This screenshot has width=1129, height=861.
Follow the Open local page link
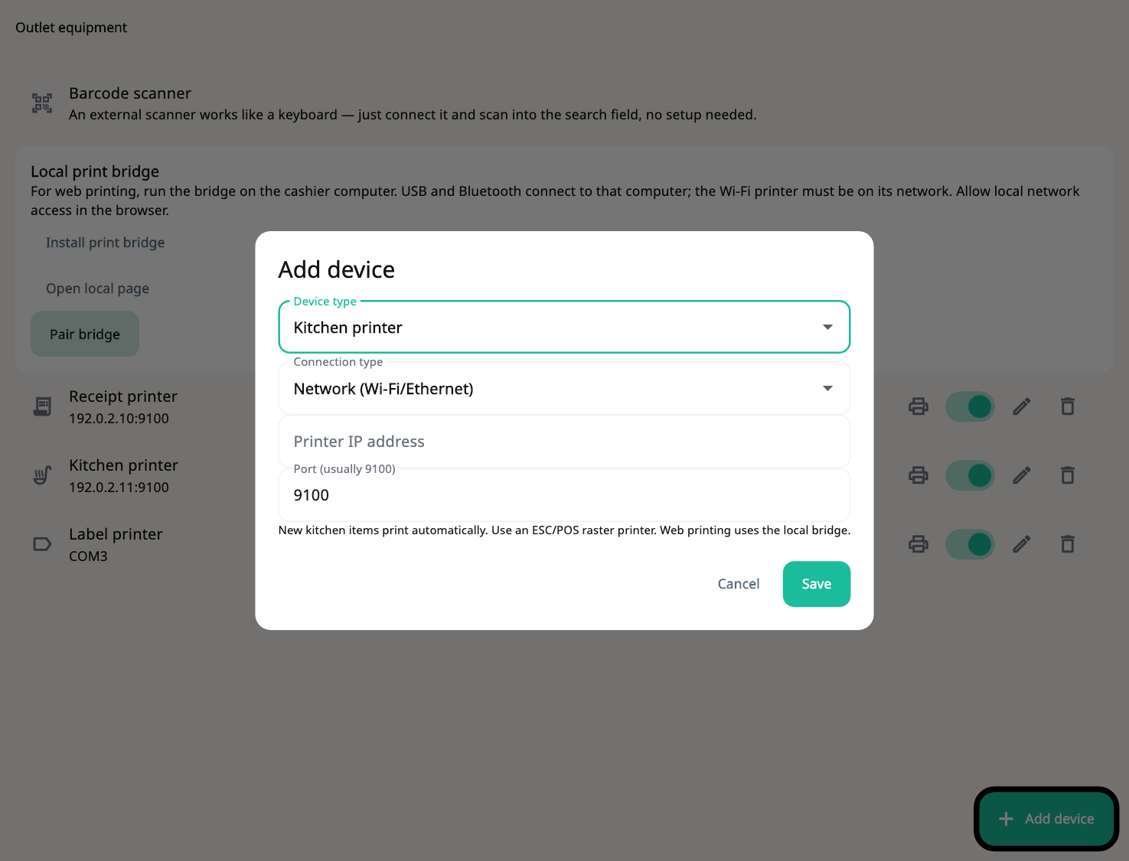coord(97,289)
